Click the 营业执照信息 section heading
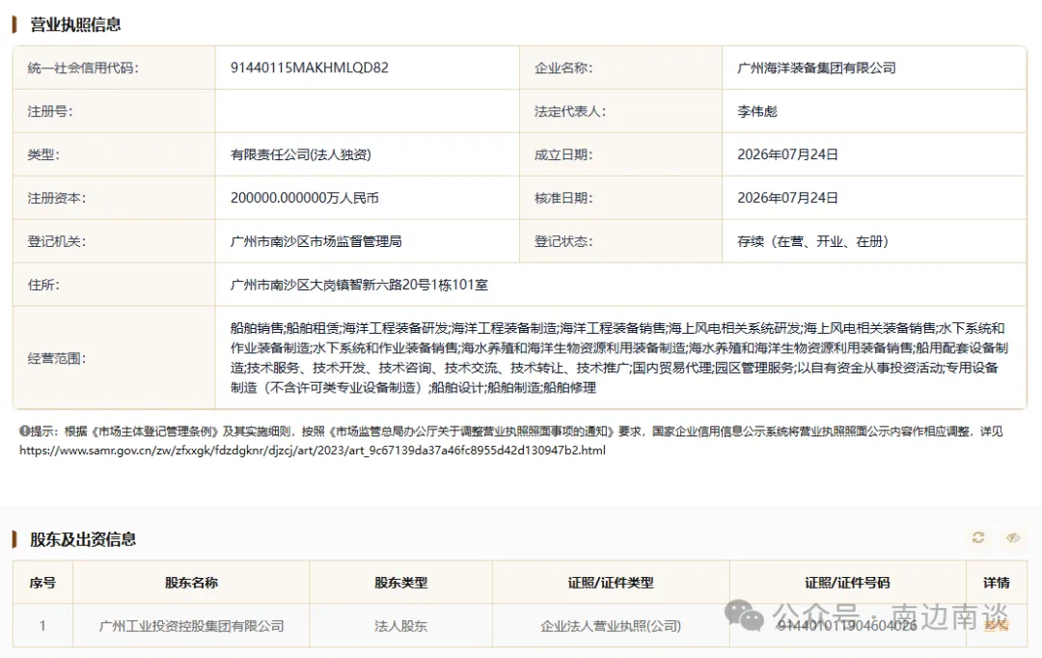The image size is (1042, 658). (75, 24)
